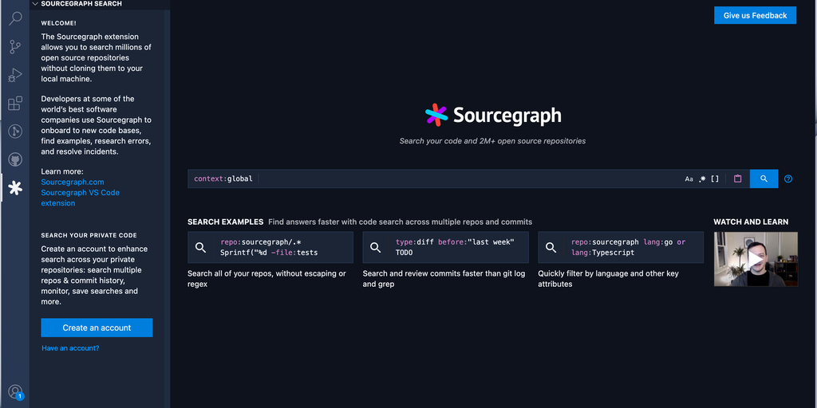Click the pink clipboard icon in search bar
The height and width of the screenshot is (408, 817).
(737, 179)
